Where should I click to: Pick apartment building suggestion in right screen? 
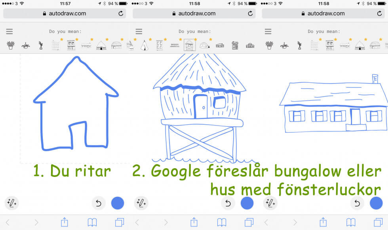click(315, 45)
